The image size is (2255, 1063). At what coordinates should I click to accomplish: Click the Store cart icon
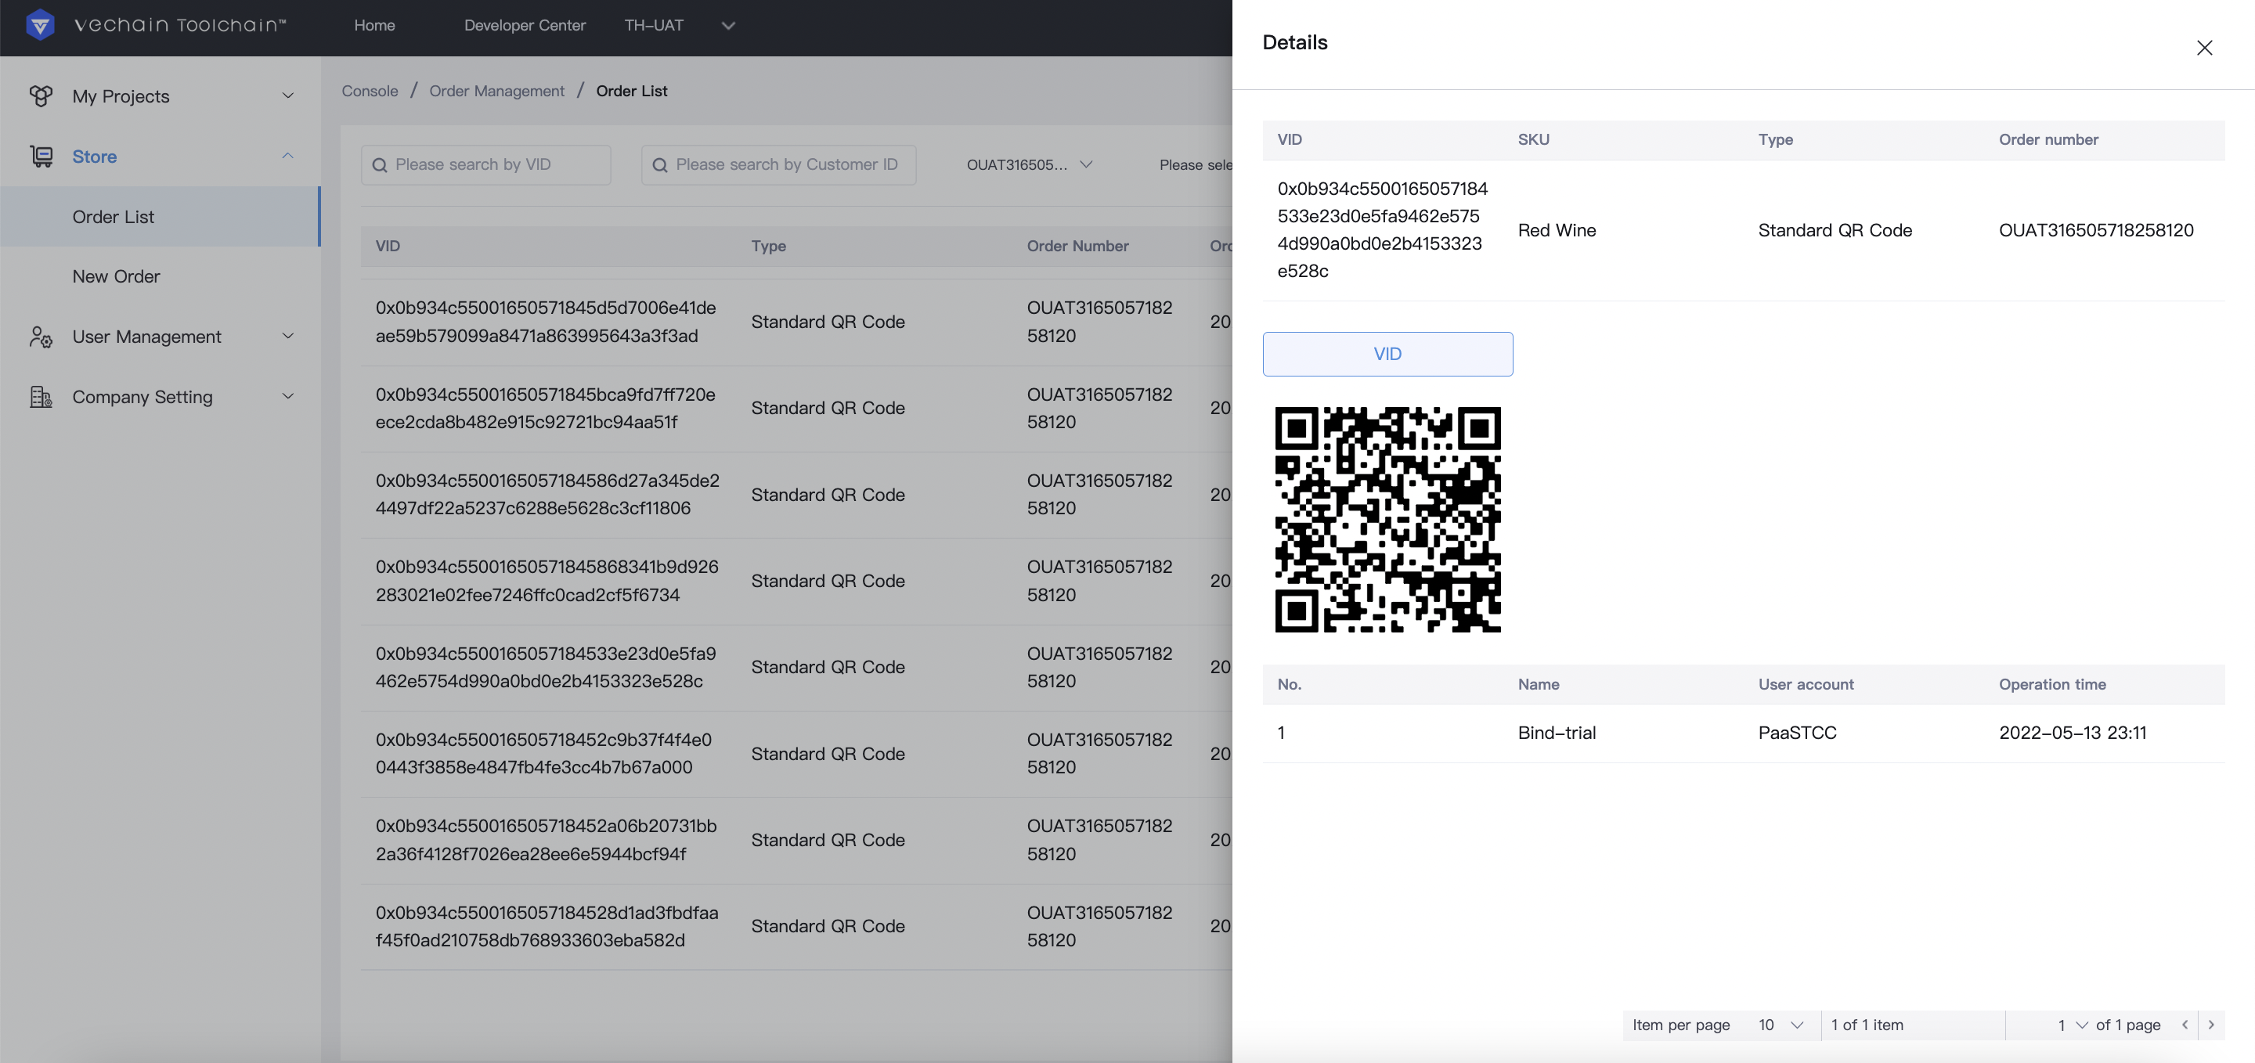(x=40, y=157)
